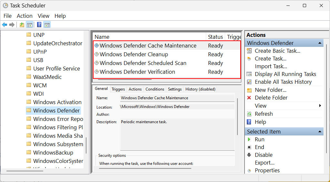
Task: Refresh the task list from Actions pane
Action: coord(264,114)
